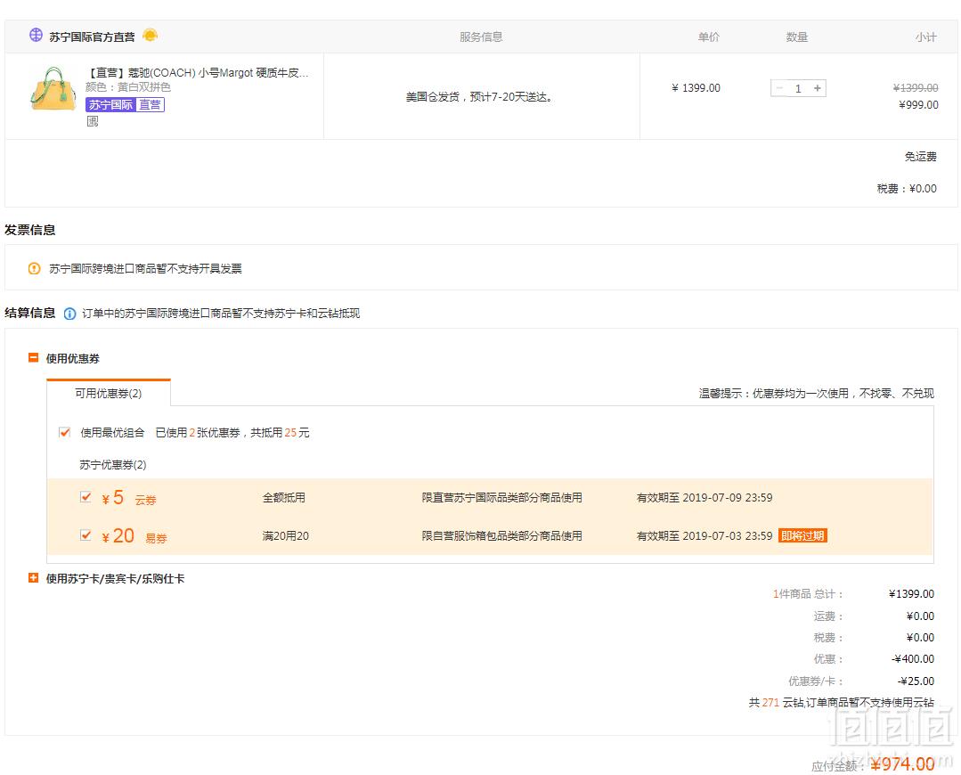Click the globe icon beside 苏宁国际官方直营
This screenshot has width=961, height=775.
37,35
